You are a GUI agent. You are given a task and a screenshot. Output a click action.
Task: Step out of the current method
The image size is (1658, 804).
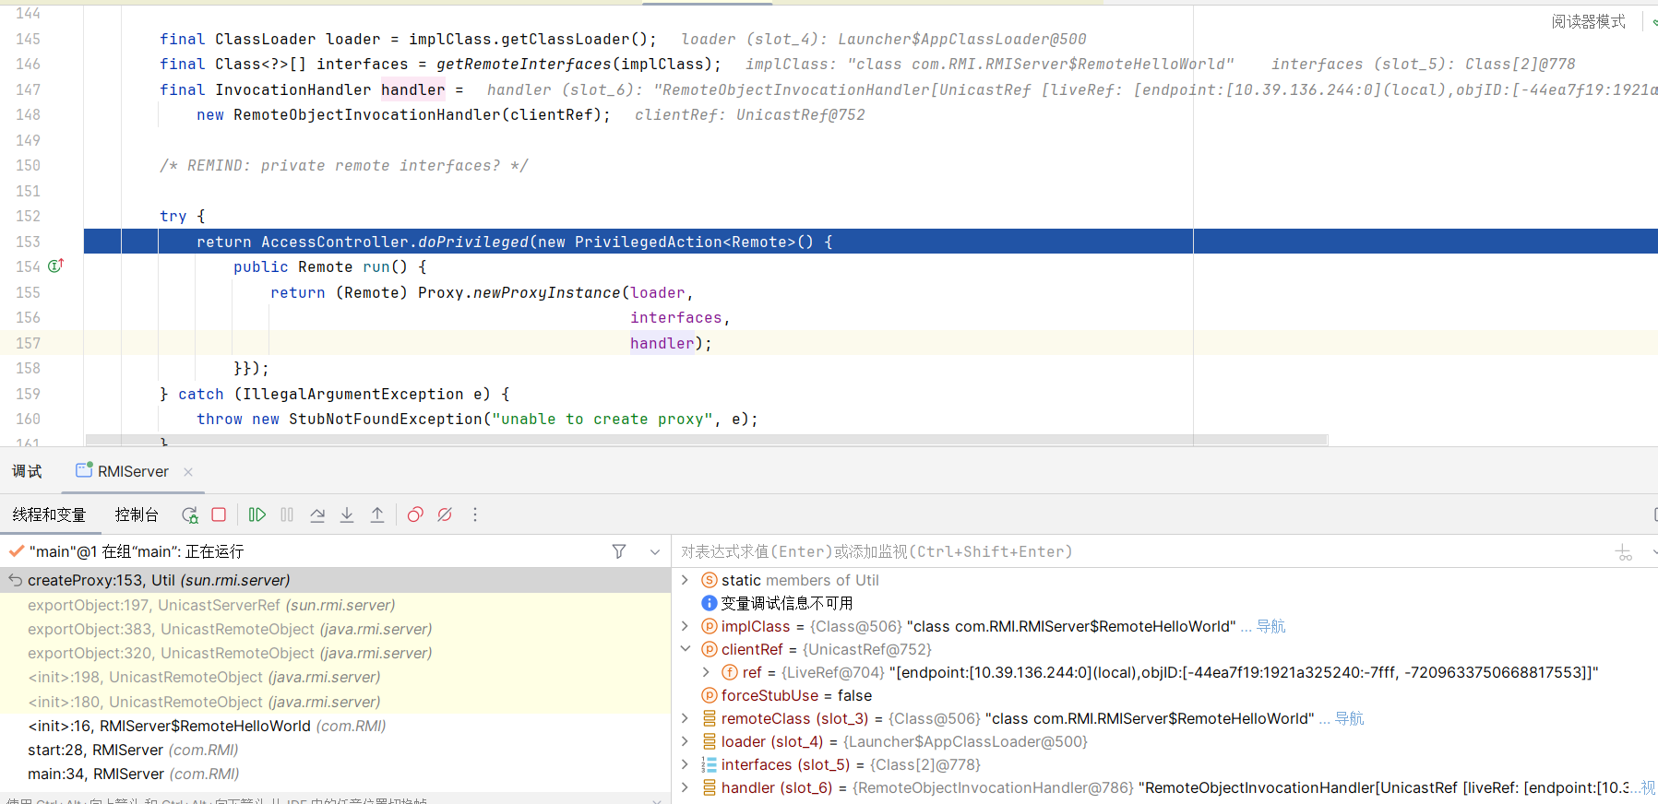tap(377, 514)
